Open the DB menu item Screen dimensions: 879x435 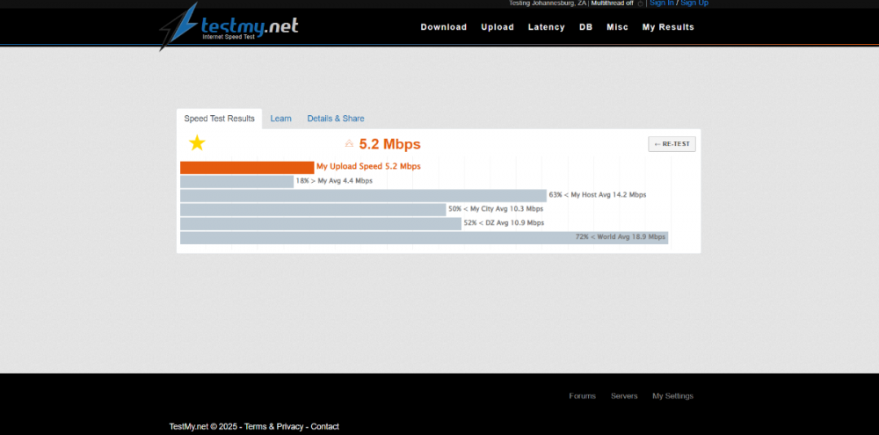tap(585, 27)
